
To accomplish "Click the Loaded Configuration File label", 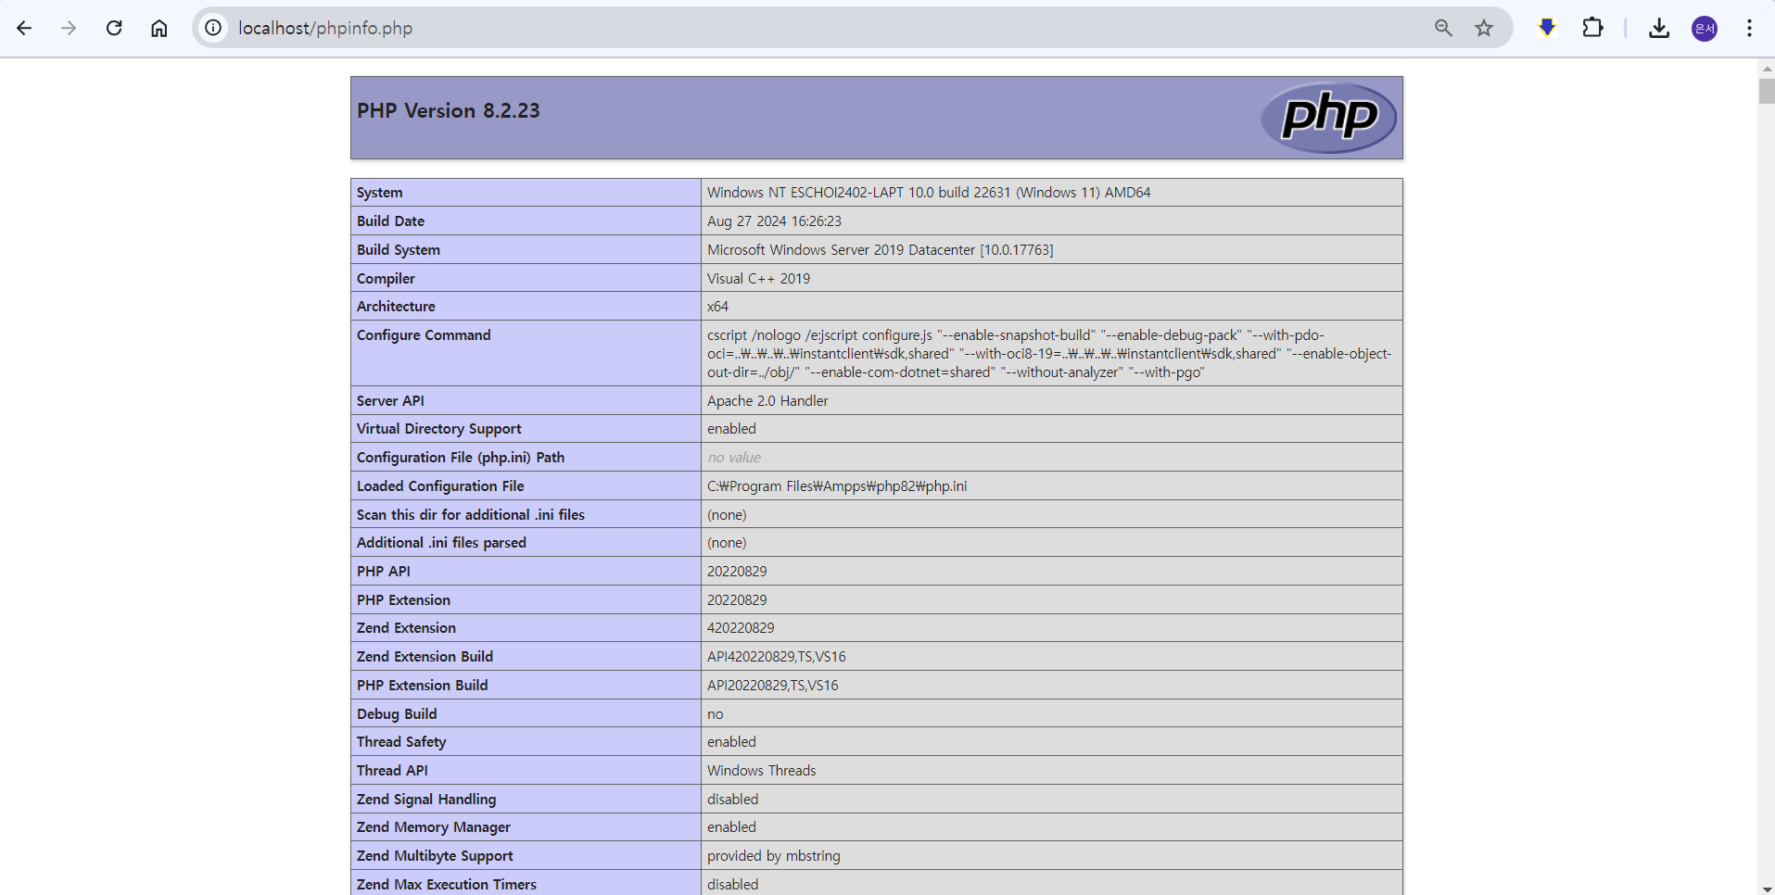I will [440, 486].
